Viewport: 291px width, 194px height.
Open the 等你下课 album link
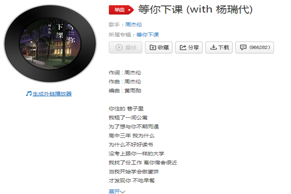[x=147, y=35]
